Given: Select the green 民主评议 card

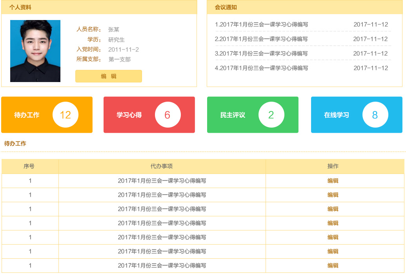Looking at the screenshot, I should coord(253,115).
